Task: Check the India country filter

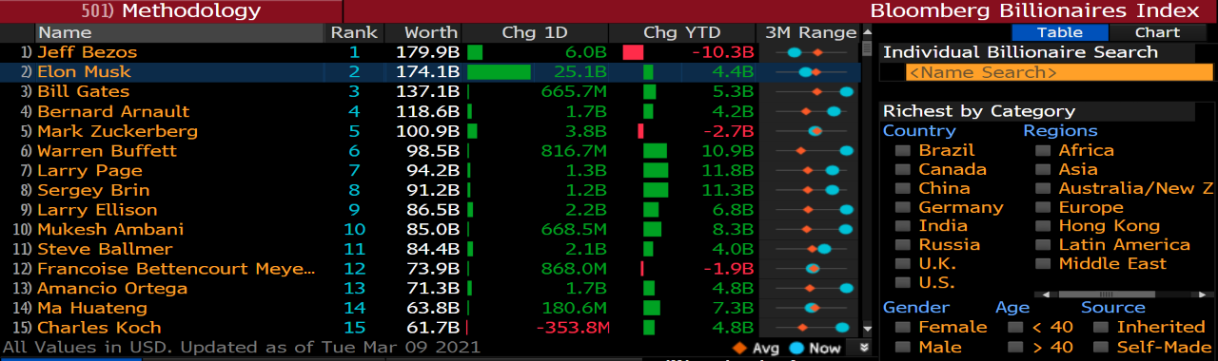Action: point(902,226)
